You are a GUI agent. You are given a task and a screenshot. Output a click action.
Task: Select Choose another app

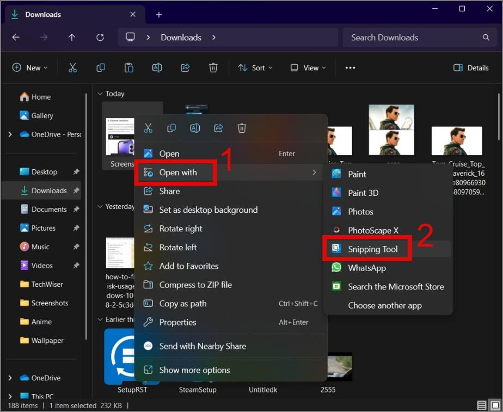[x=388, y=305]
